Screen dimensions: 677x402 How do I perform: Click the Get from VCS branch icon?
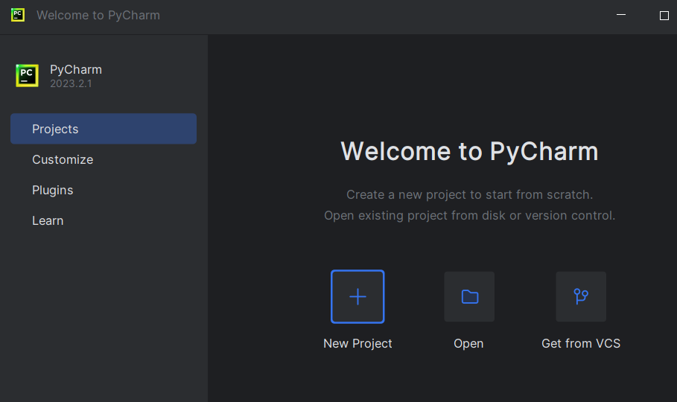[581, 296]
